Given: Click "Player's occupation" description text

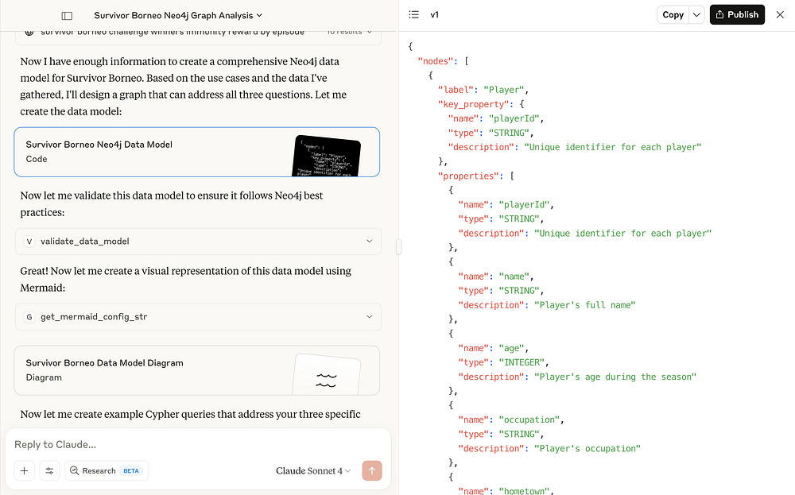Looking at the screenshot, I should click(x=588, y=448).
